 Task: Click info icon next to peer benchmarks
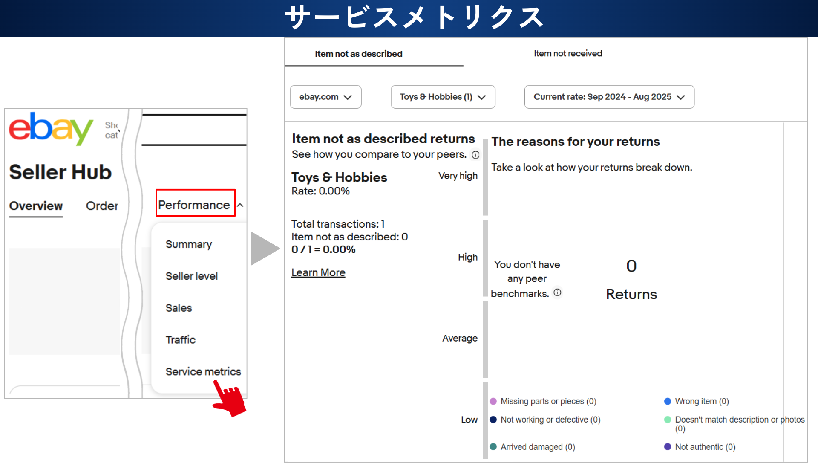[x=557, y=292]
